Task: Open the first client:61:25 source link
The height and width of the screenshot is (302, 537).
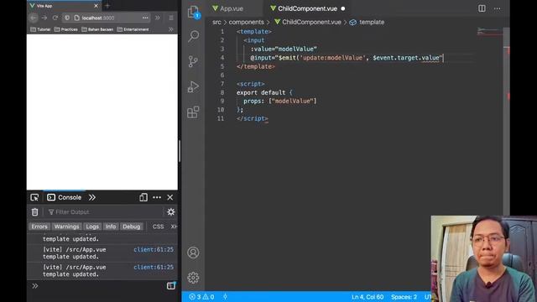Action: tap(154, 250)
